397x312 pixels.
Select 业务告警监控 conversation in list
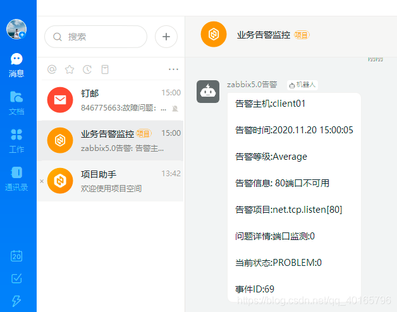pos(111,140)
